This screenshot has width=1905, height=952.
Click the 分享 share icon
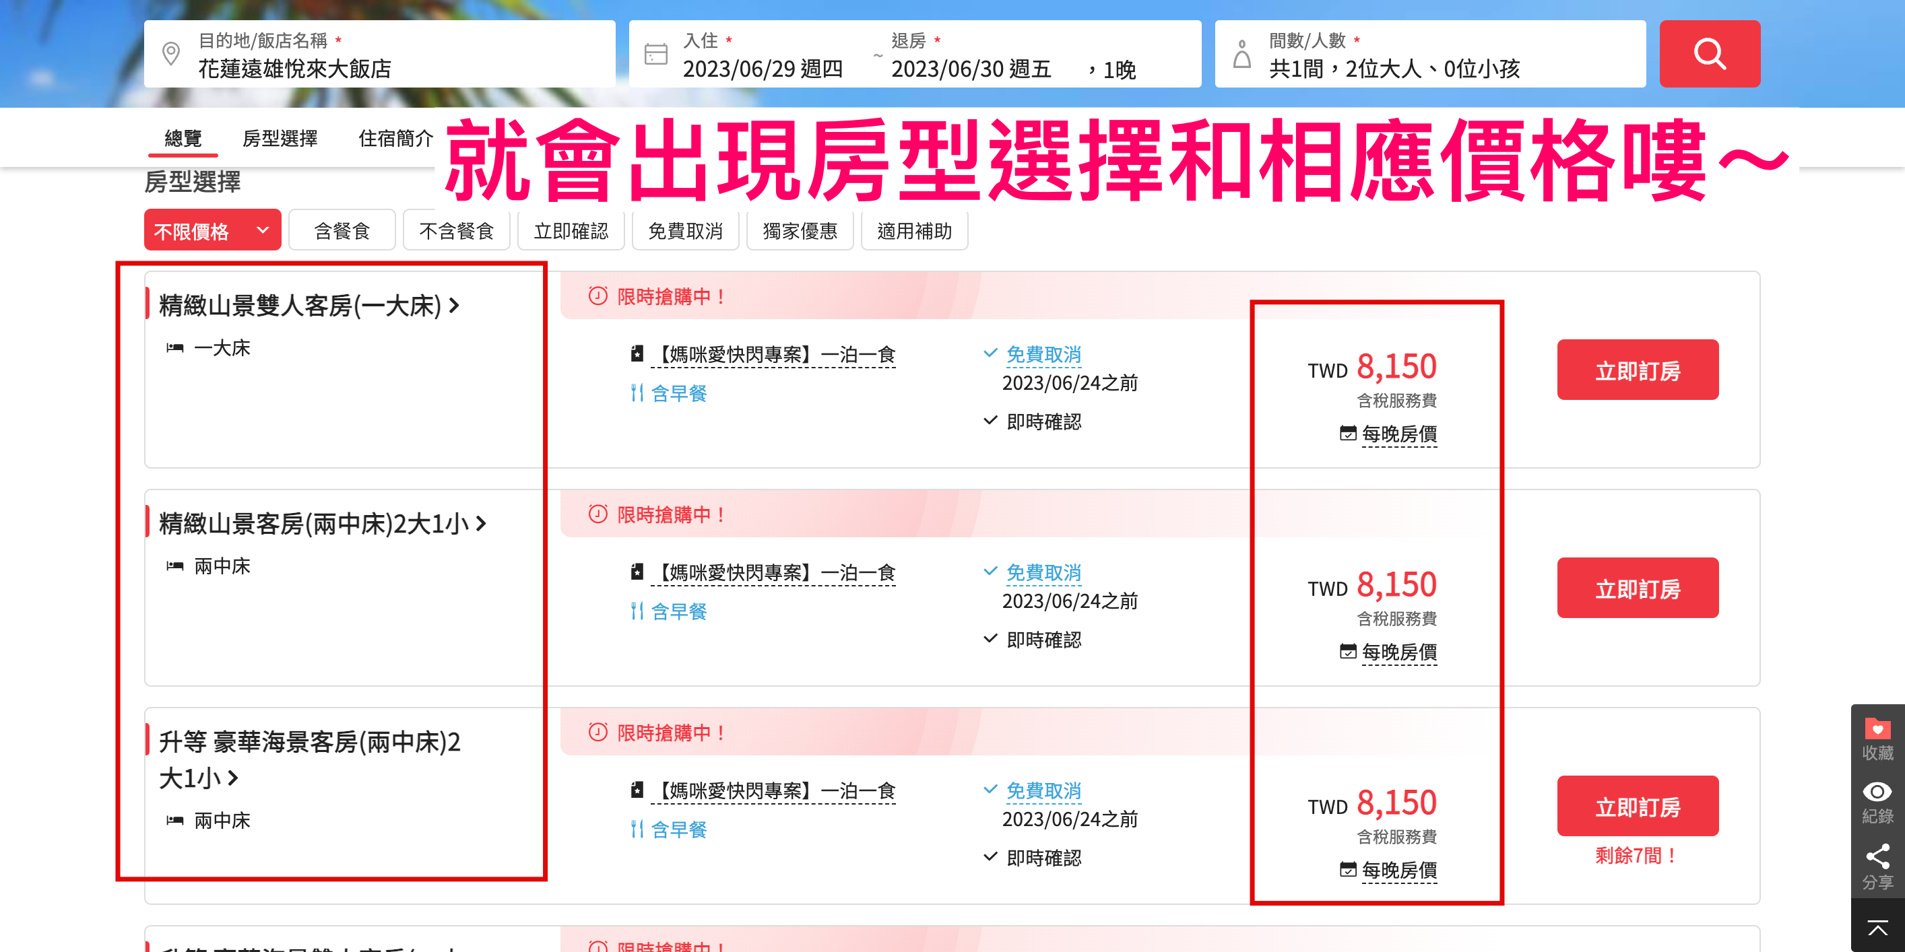[1876, 856]
